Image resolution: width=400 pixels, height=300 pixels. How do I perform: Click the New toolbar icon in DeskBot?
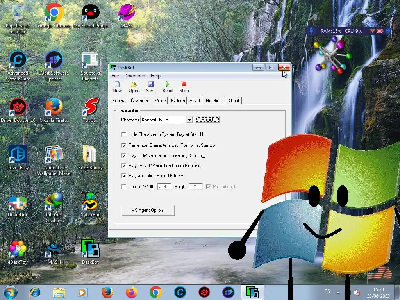[117, 87]
